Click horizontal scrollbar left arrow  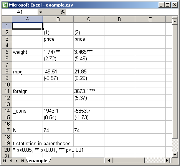109,161
